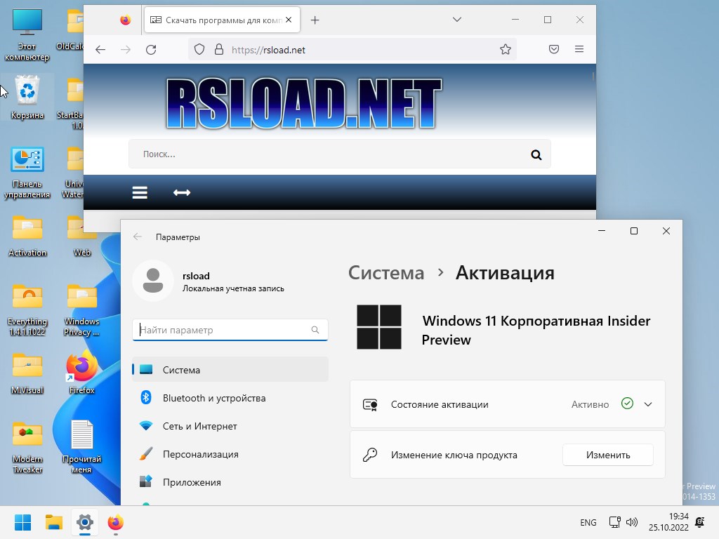Open File Explorer from the taskbar
The image size is (719, 539).
pos(53,522)
